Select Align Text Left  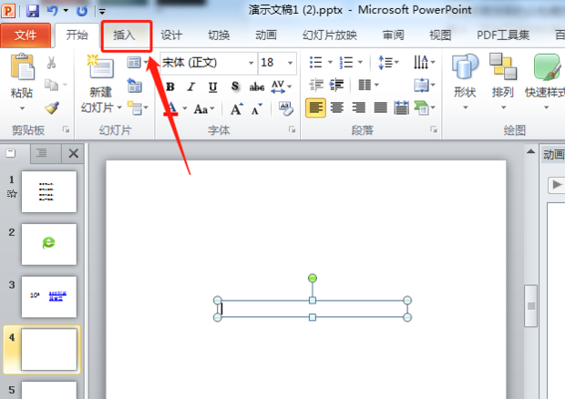(316, 107)
